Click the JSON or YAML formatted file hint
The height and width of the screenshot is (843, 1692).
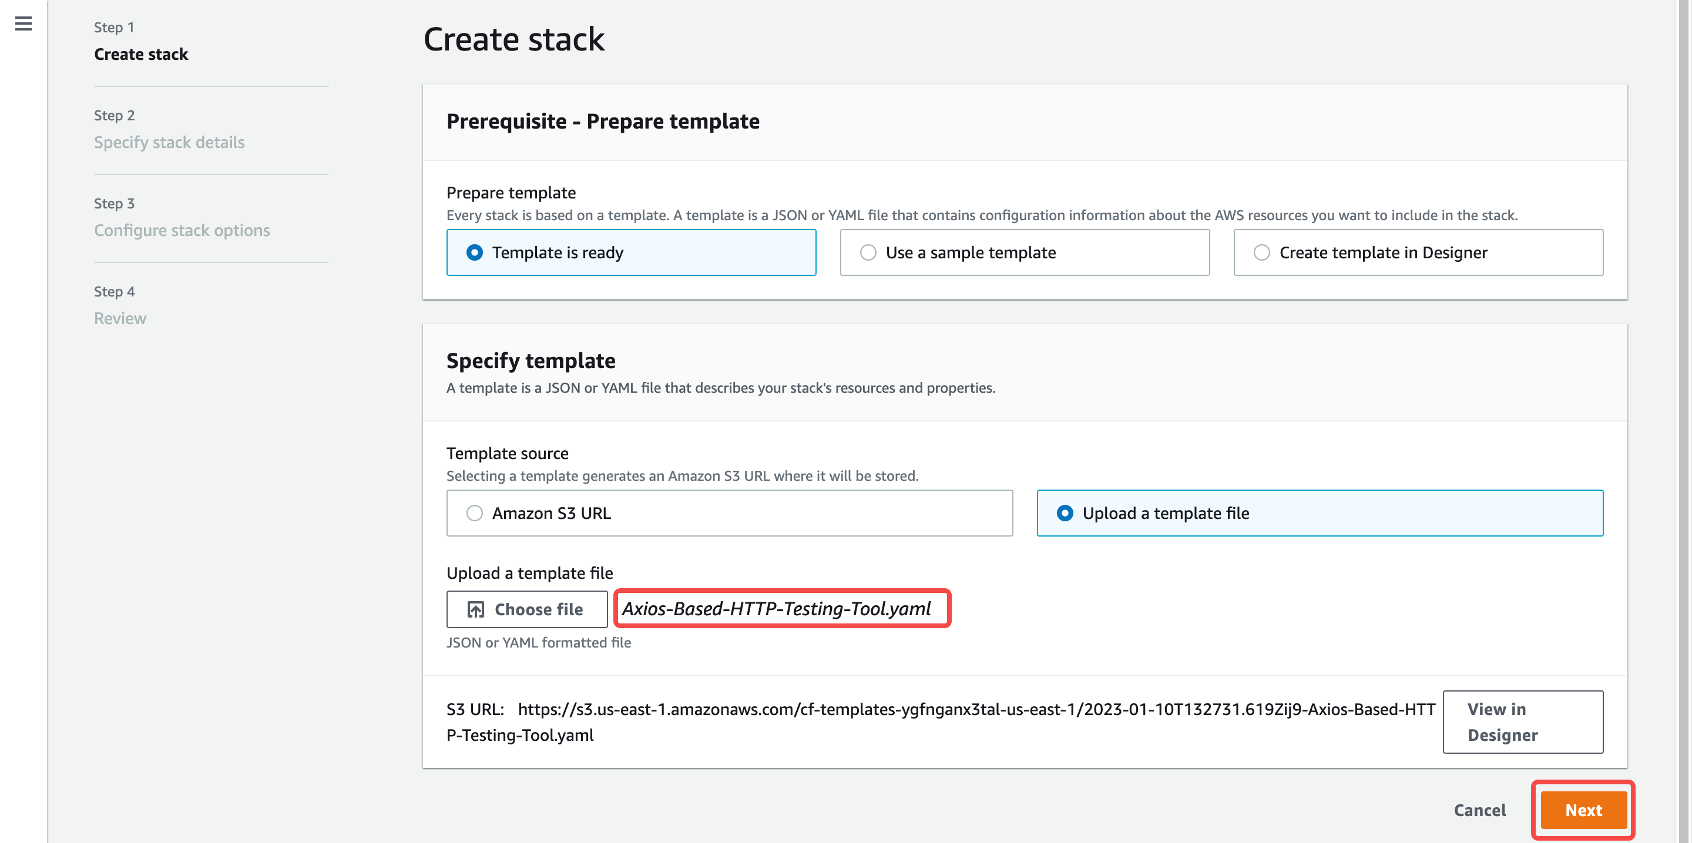[539, 642]
